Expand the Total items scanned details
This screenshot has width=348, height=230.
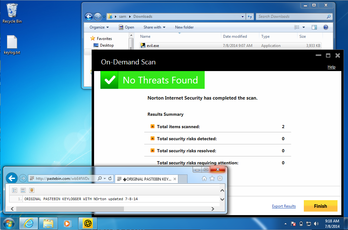pyautogui.click(x=153, y=126)
